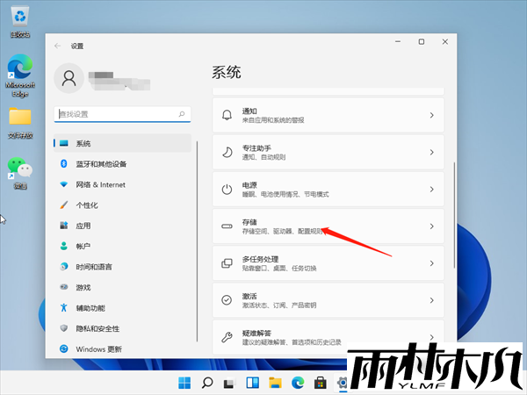Screen dimensions: 527x395
Task: Click the 存储 drive icon
Action: [x=227, y=226]
